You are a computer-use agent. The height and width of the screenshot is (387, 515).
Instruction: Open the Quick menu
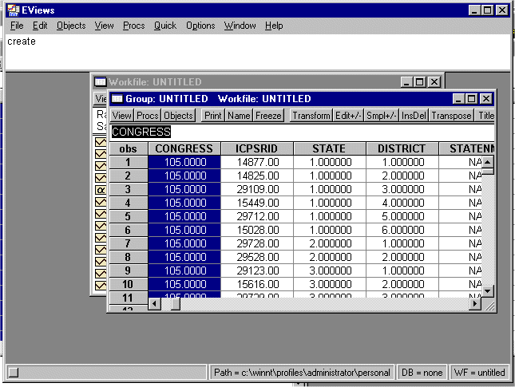[x=165, y=26]
